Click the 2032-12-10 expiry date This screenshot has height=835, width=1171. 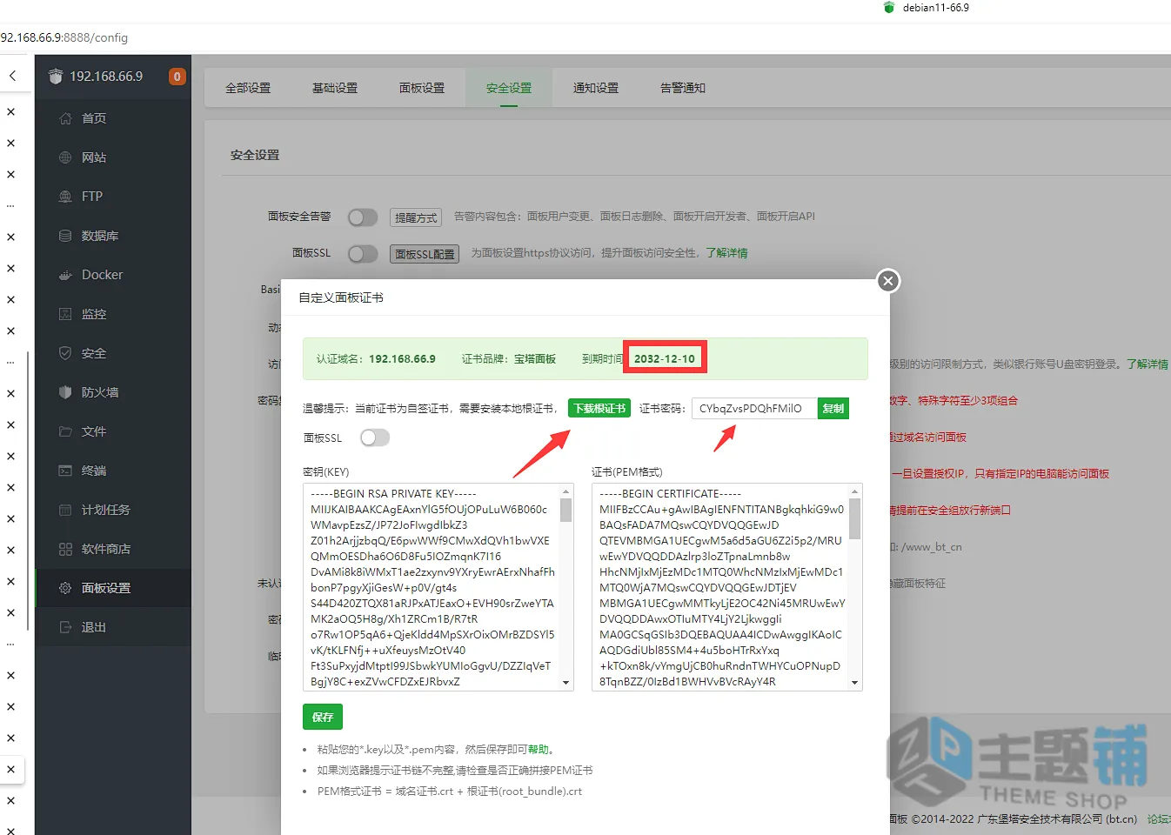point(665,358)
